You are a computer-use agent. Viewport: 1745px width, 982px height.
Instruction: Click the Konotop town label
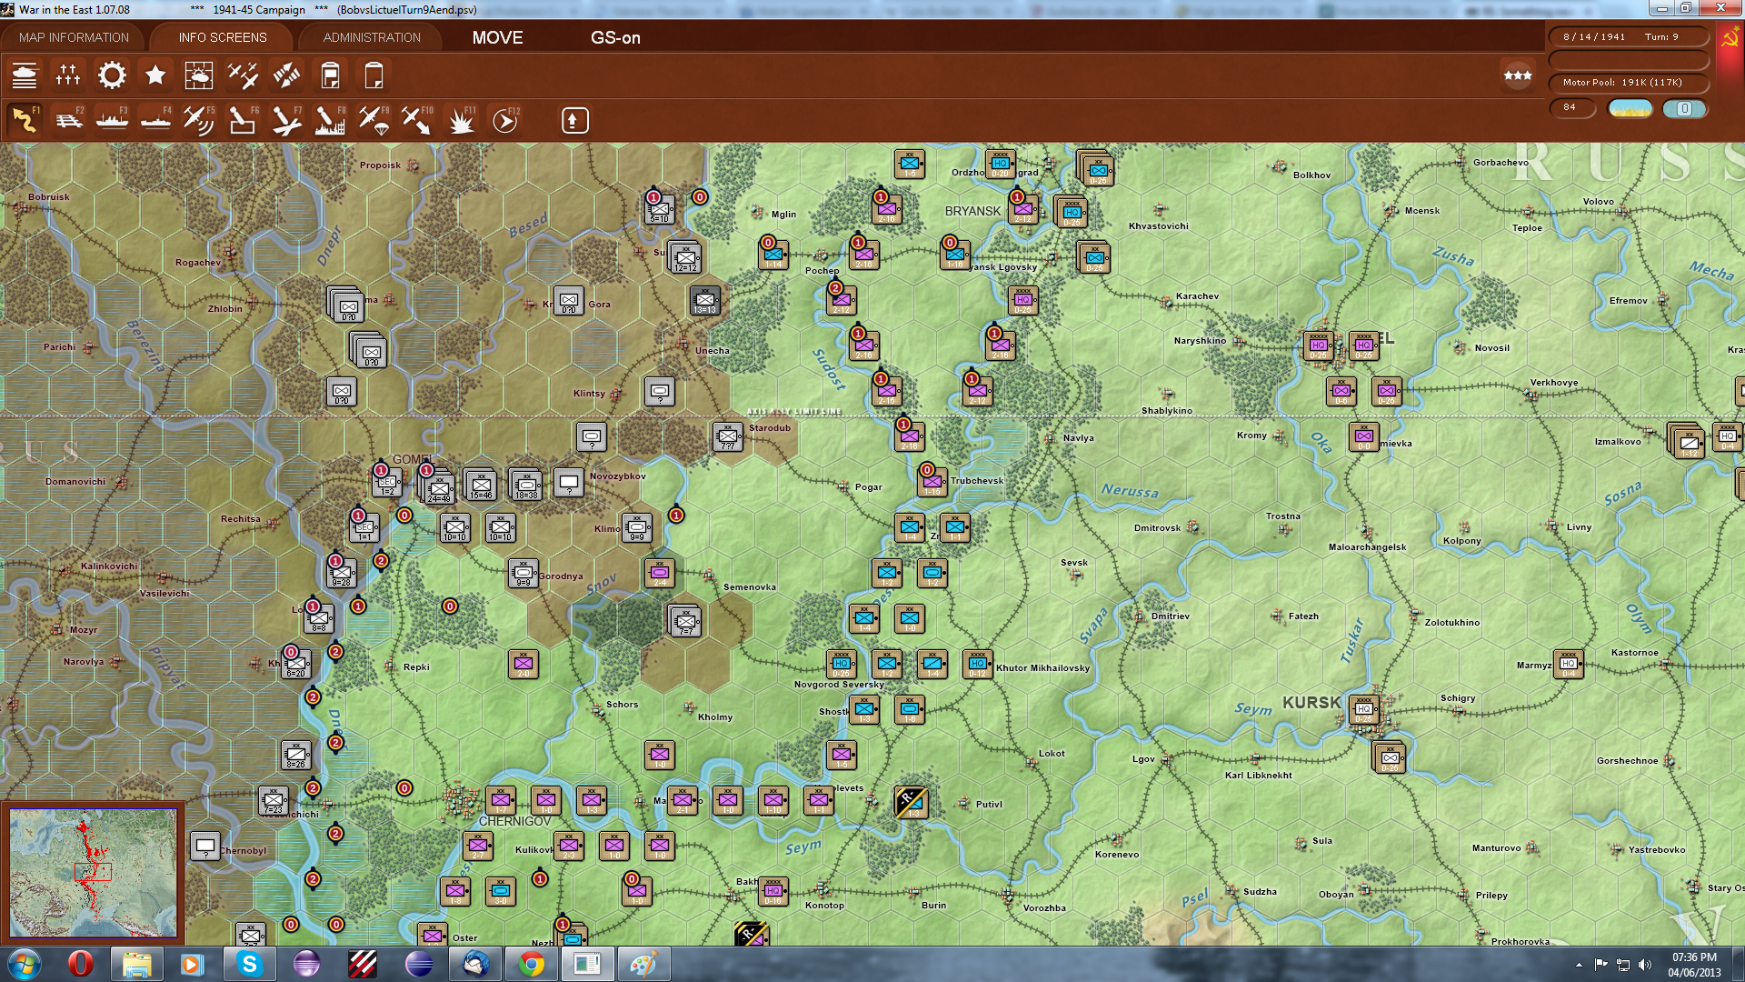pos(824,906)
